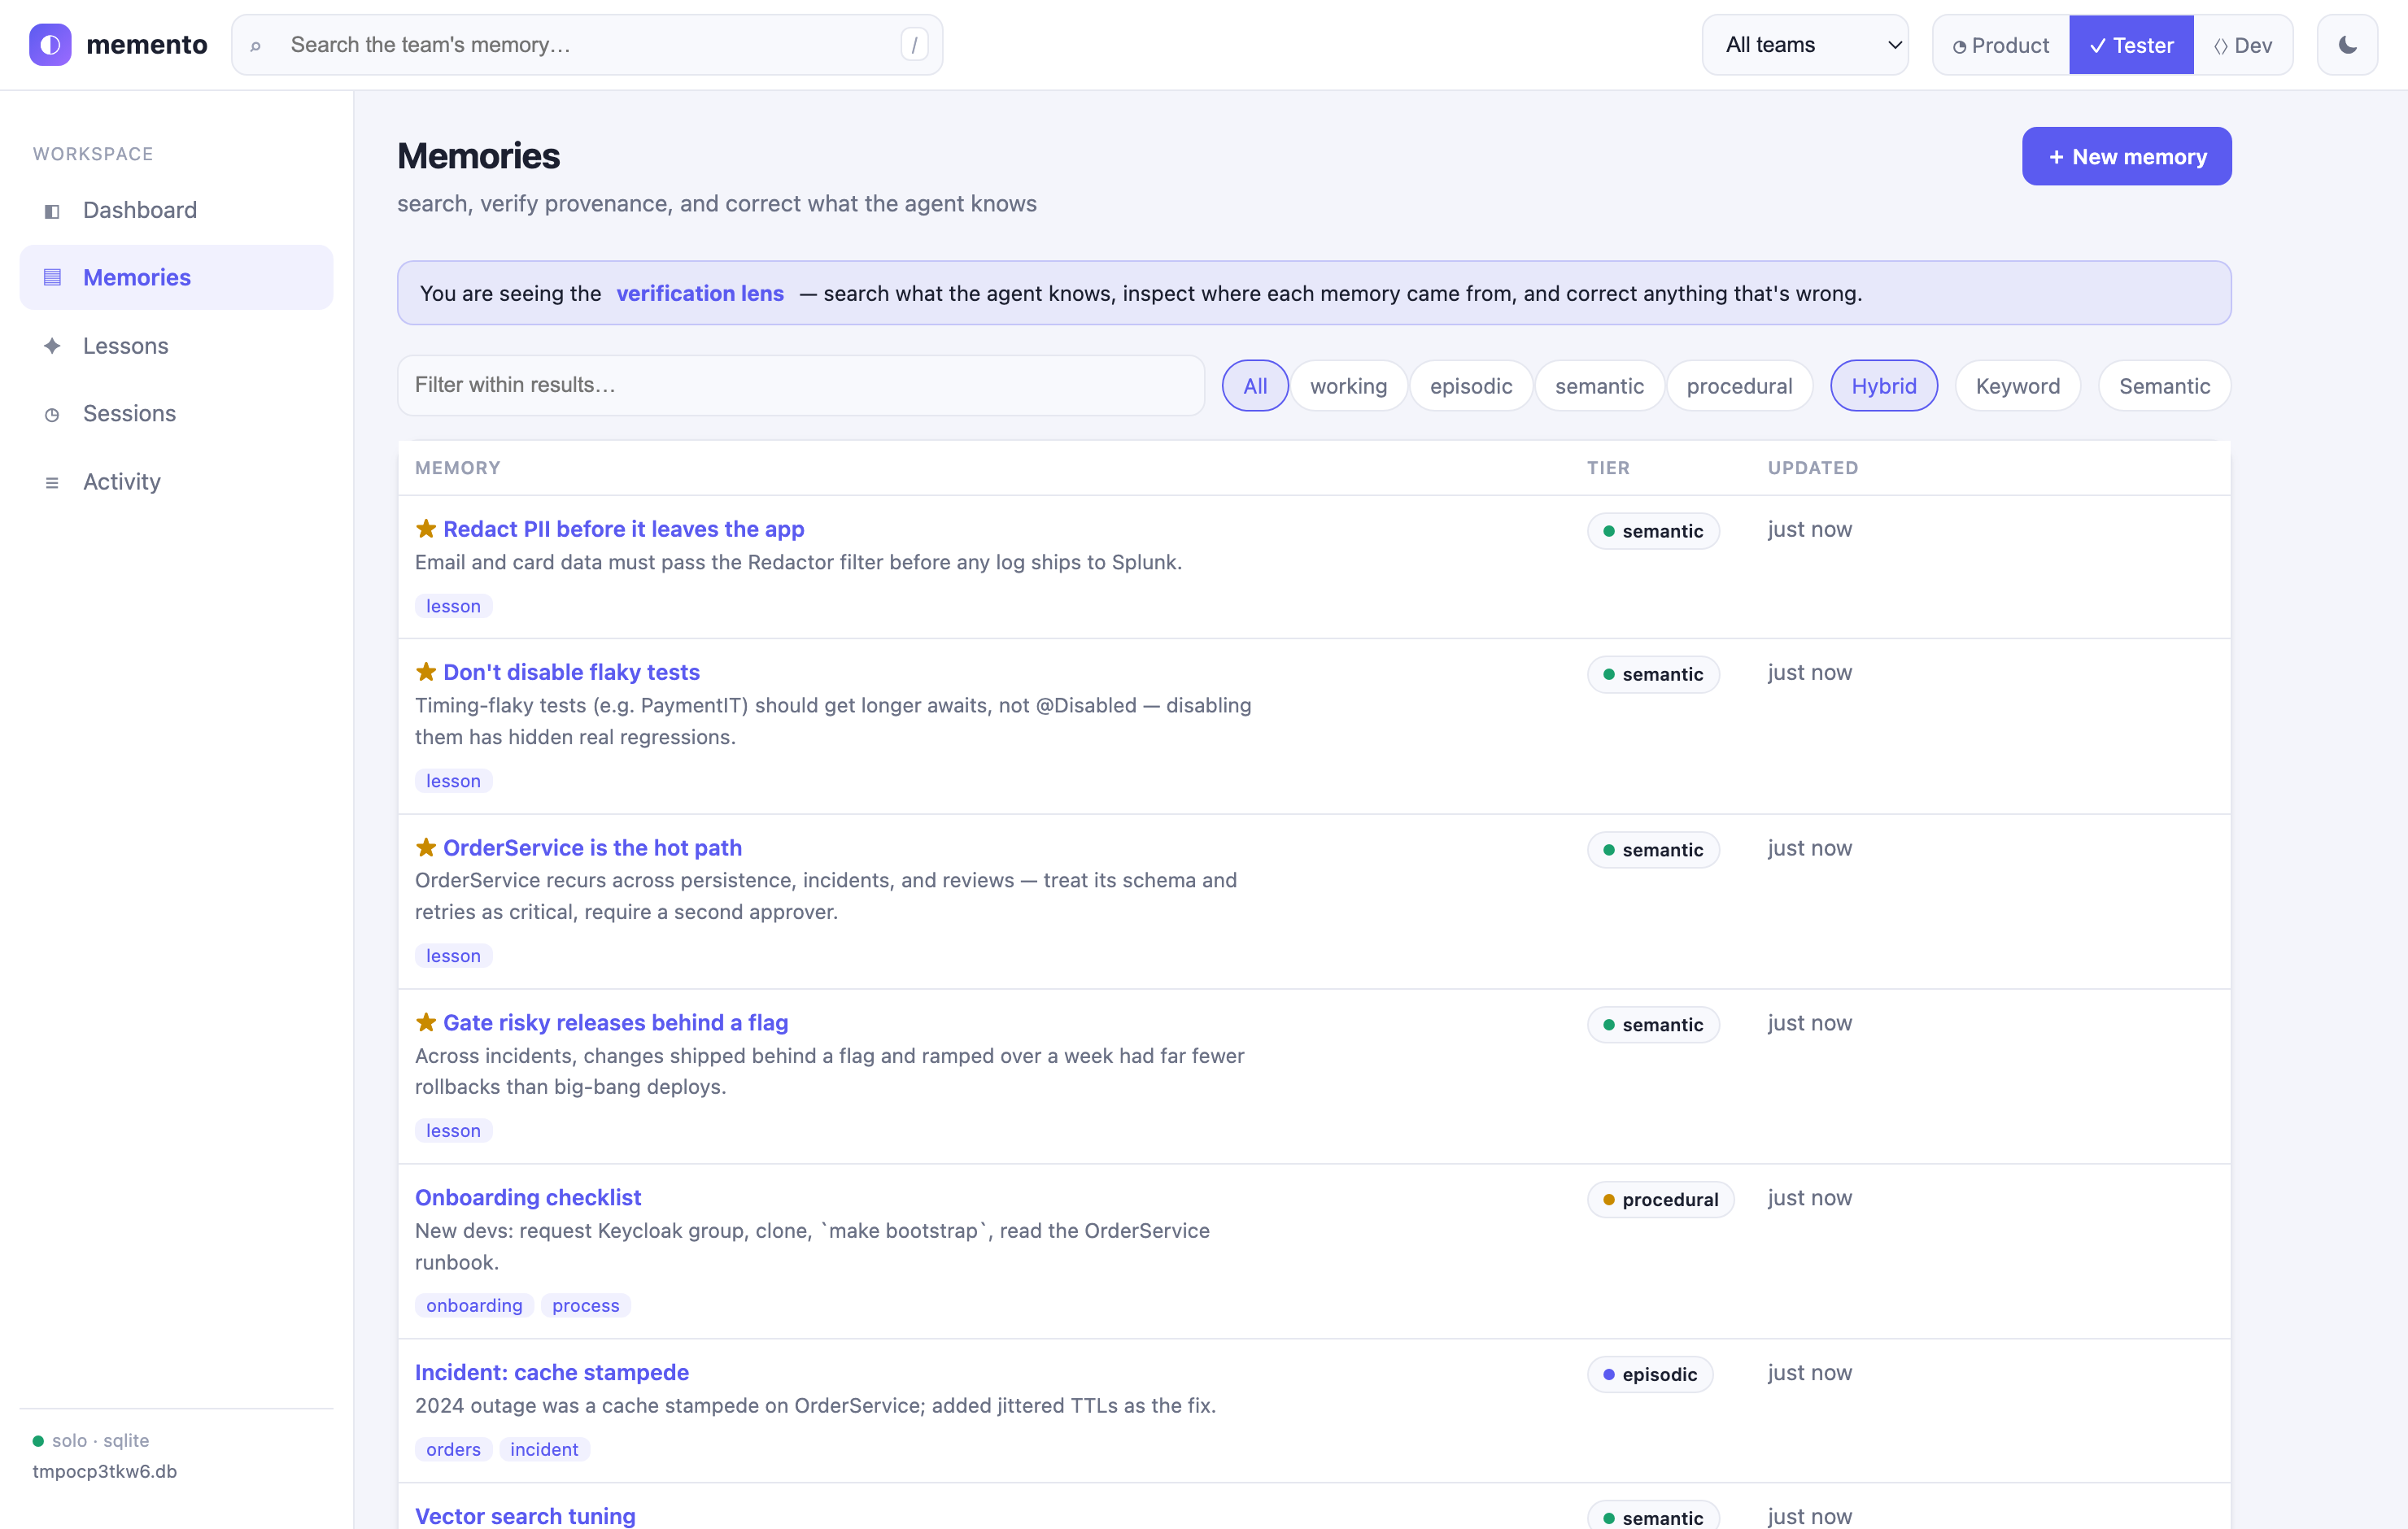The width and height of the screenshot is (2408, 1529).
Task: Select Hybrid search mode
Action: point(1883,386)
